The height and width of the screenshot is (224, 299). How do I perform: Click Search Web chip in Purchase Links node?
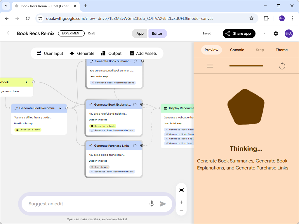[99, 167]
